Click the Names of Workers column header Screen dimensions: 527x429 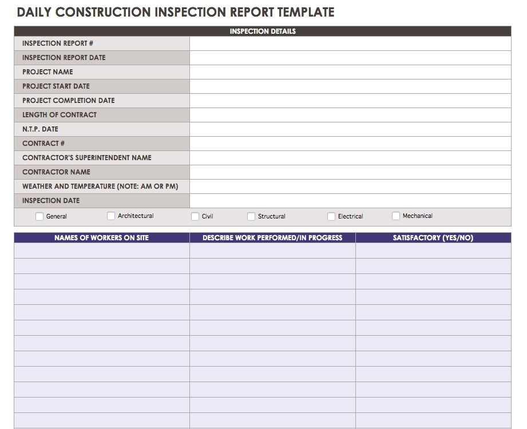coord(102,238)
